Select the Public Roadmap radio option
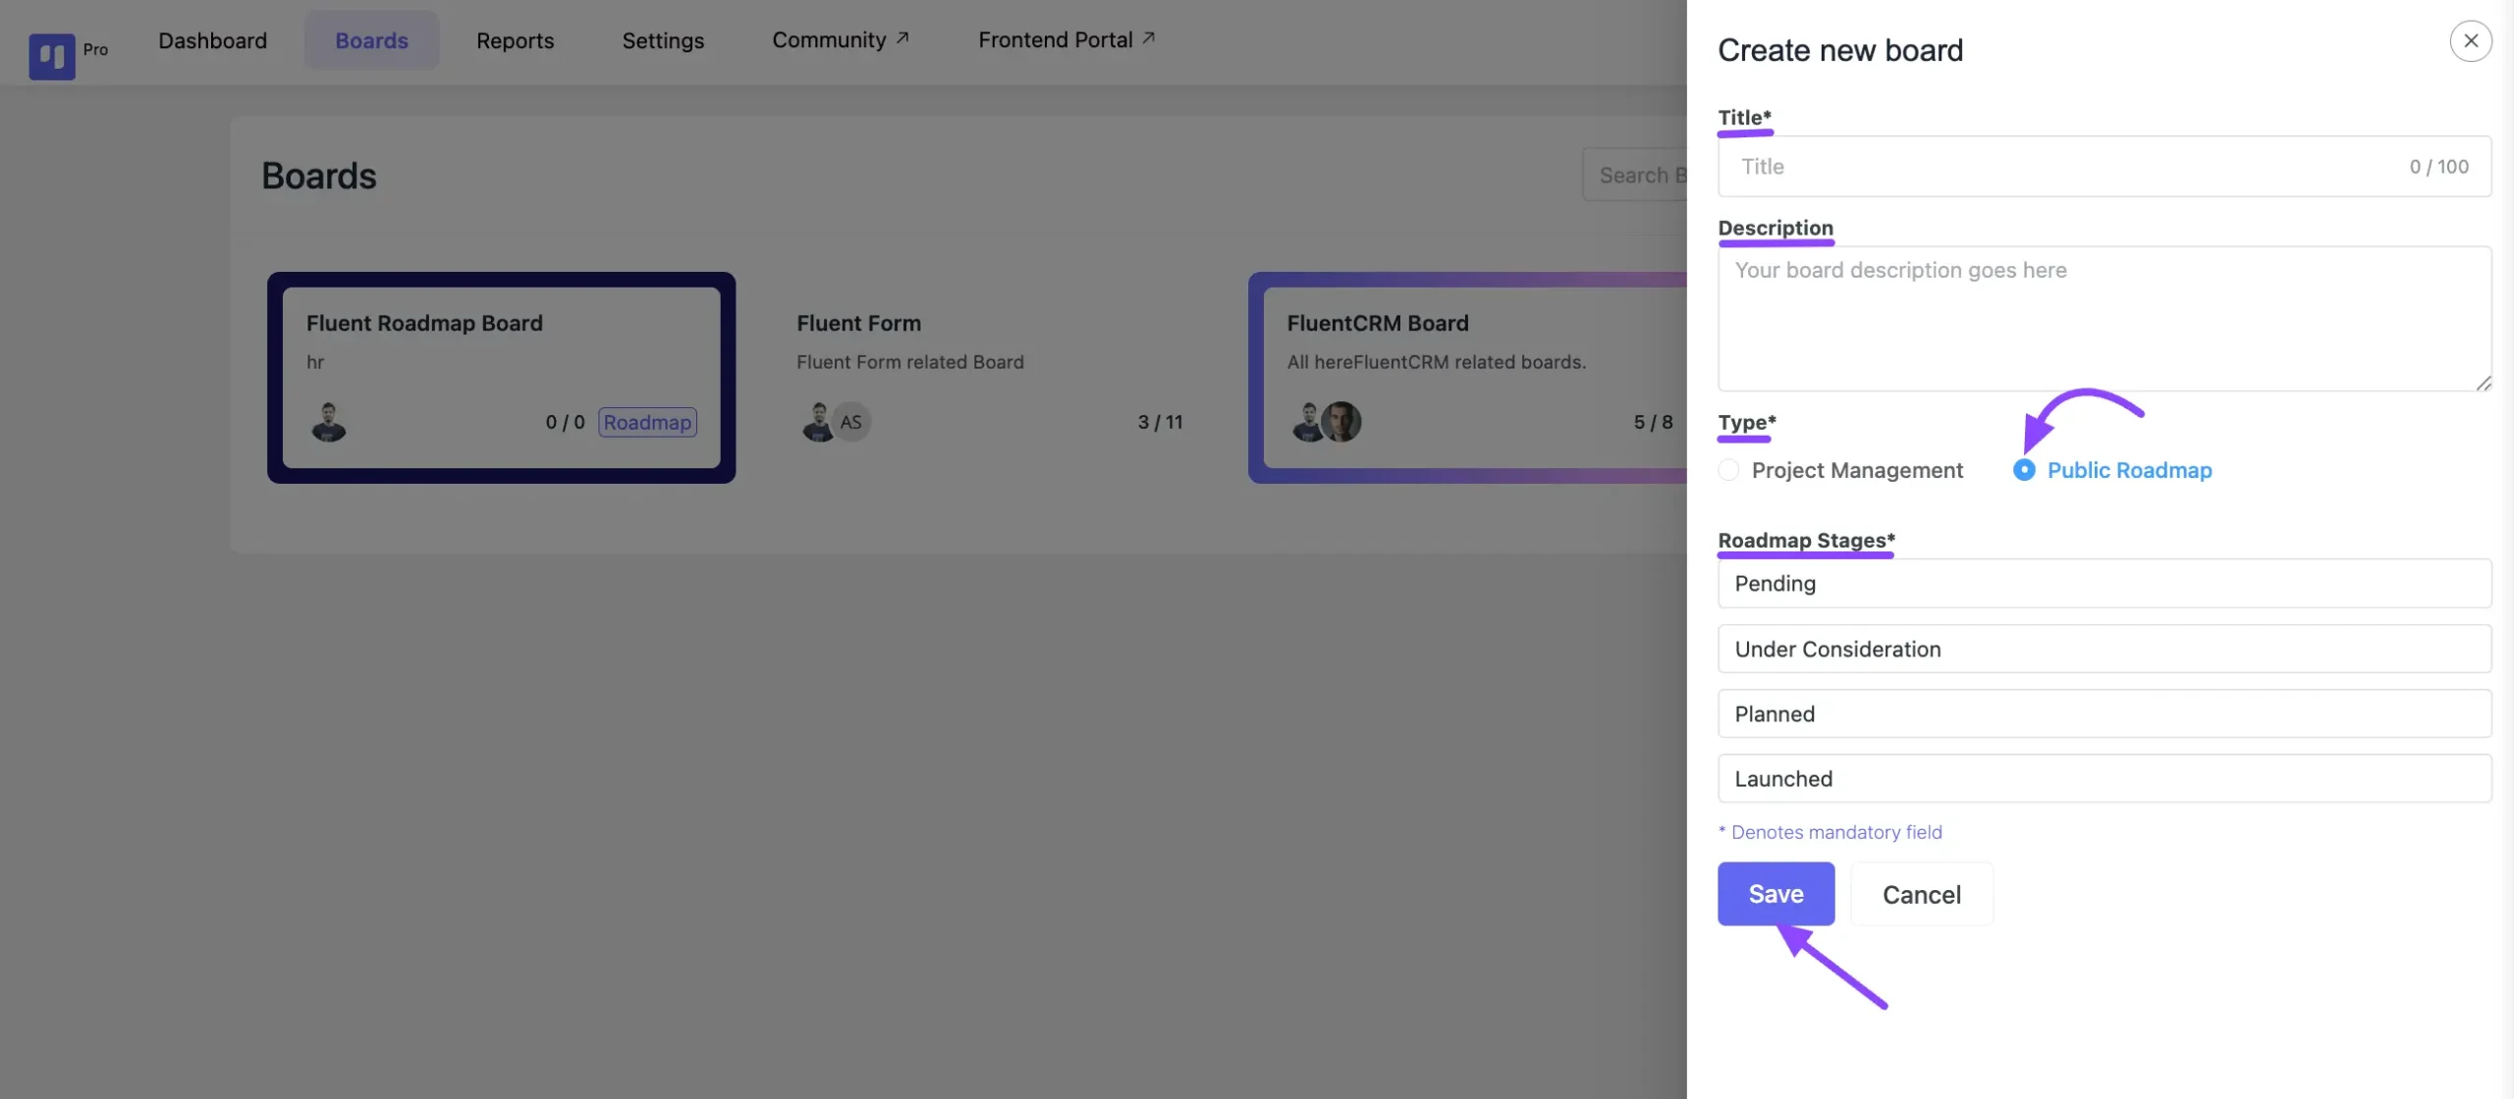The height and width of the screenshot is (1099, 2514). pyautogui.click(x=2112, y=471)
